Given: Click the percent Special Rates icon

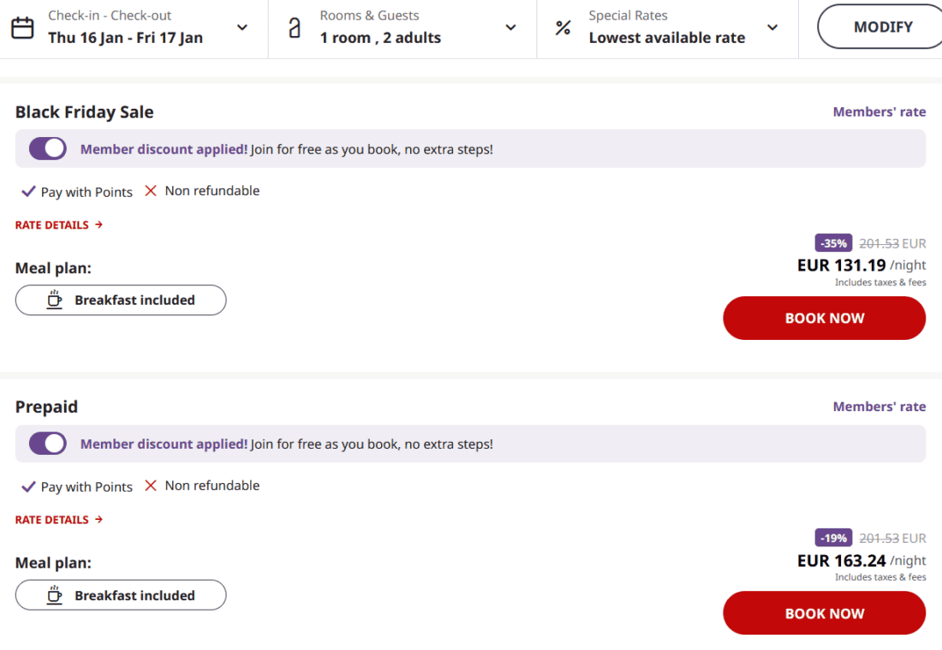Looking at the screenshot, I should [563, 27].
